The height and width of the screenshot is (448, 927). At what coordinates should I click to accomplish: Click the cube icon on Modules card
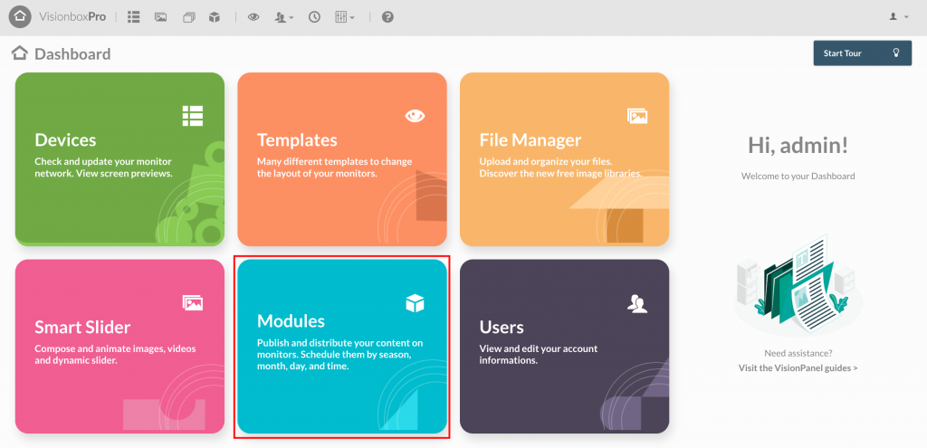[x=415, y=303]
